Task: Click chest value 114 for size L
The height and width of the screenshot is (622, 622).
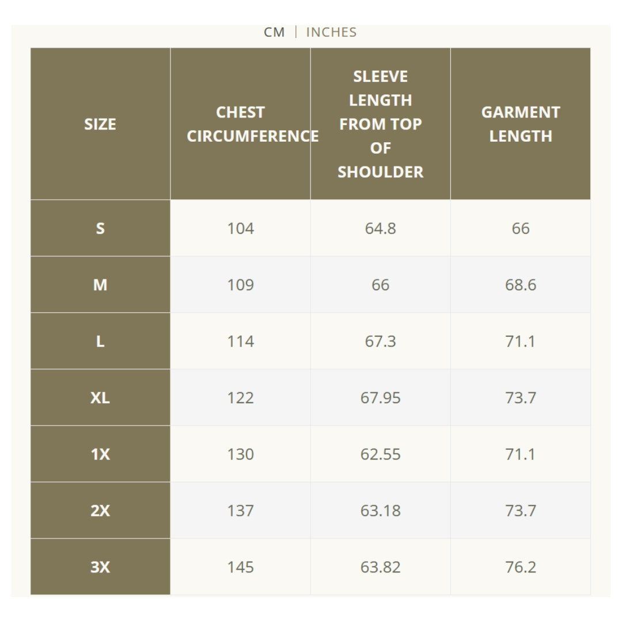Action: [240, 341]
